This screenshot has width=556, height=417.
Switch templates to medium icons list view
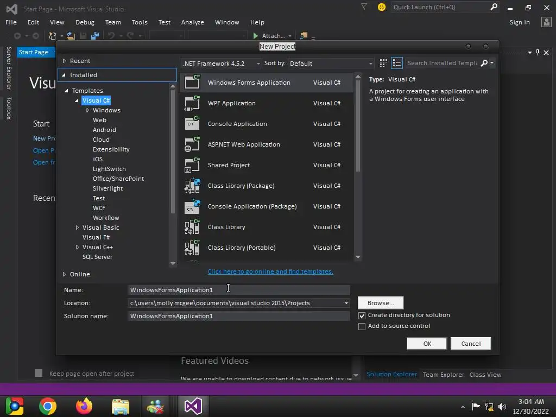[x=397, y=63]
